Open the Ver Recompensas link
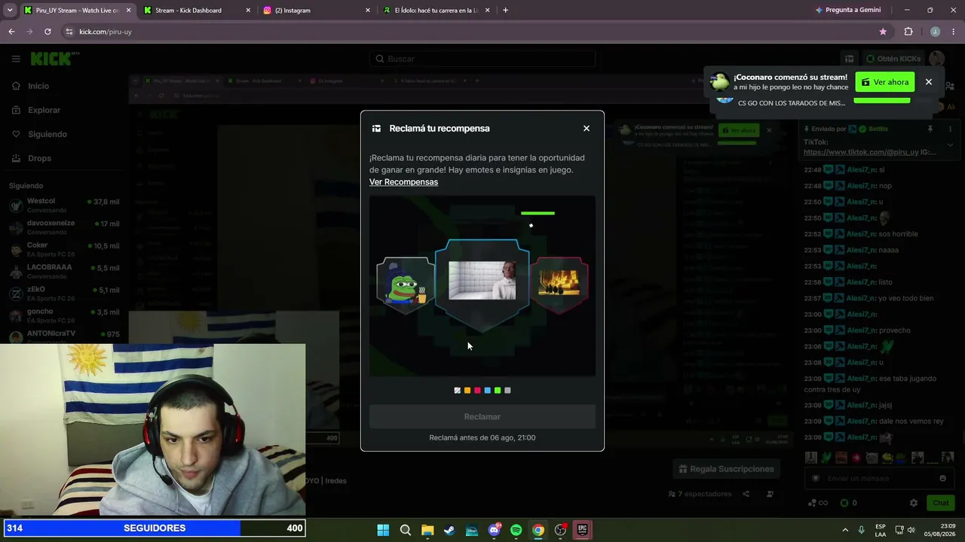Image resolution: width=965 pixels, height=542 pixels. [403, 182]
